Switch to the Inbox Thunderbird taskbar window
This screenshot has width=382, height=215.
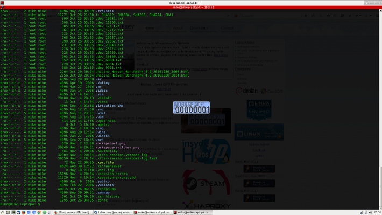point(113,212)
